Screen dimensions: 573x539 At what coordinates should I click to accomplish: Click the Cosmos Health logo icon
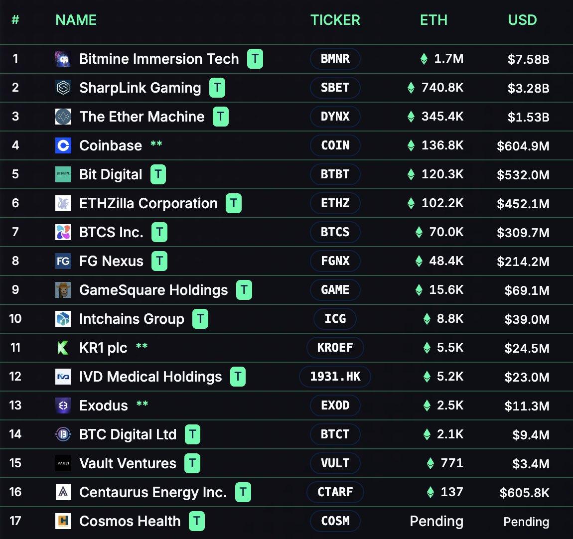(x=63, y=521)
